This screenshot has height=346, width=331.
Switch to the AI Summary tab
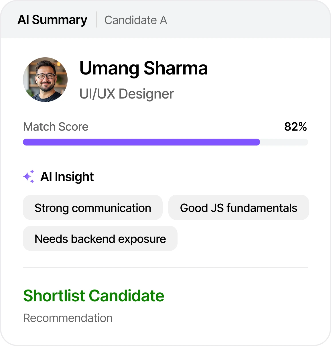pyautogui.click(x=53, y=19)
